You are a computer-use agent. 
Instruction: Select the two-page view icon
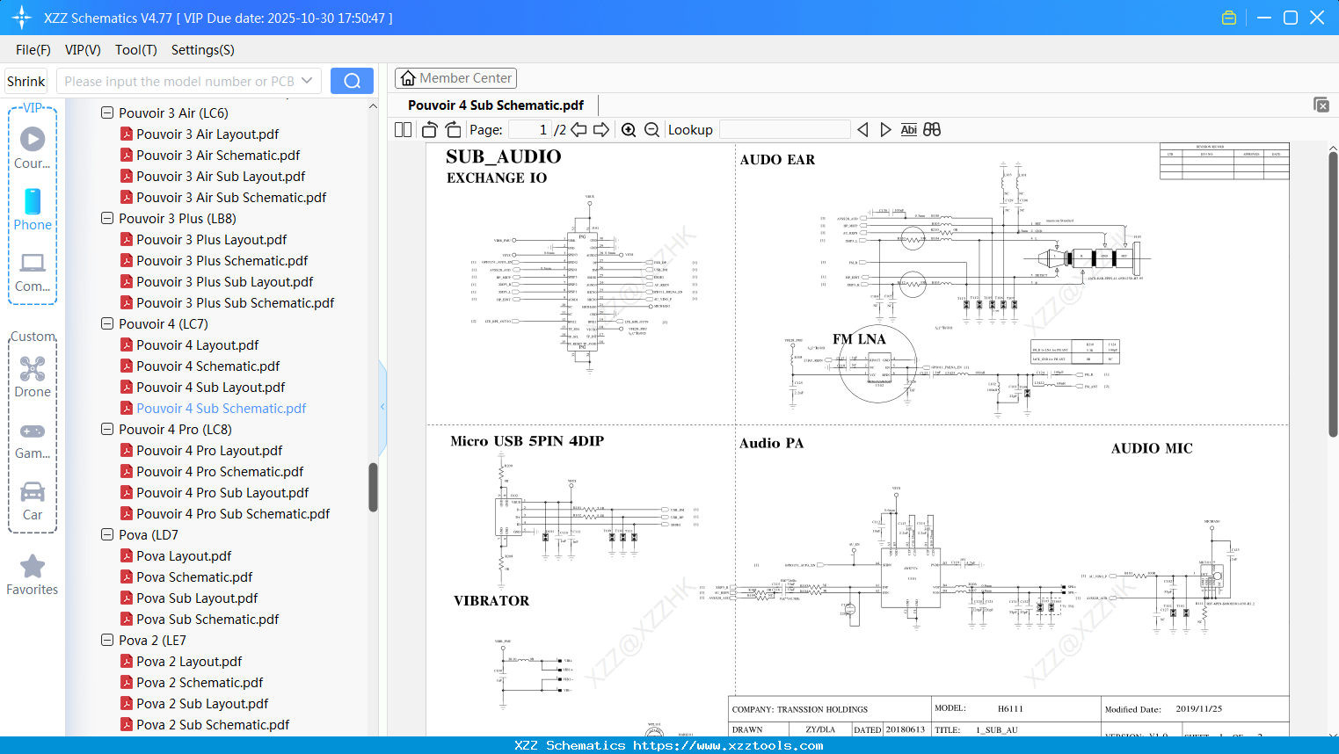point(402,129)
